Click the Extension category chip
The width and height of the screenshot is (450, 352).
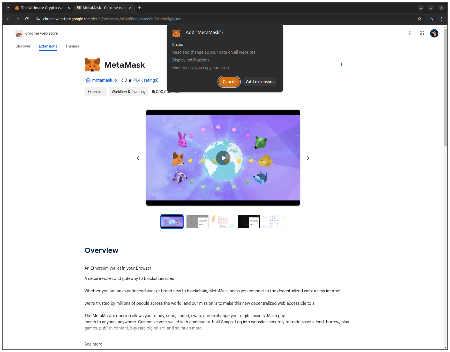point(95,92)
